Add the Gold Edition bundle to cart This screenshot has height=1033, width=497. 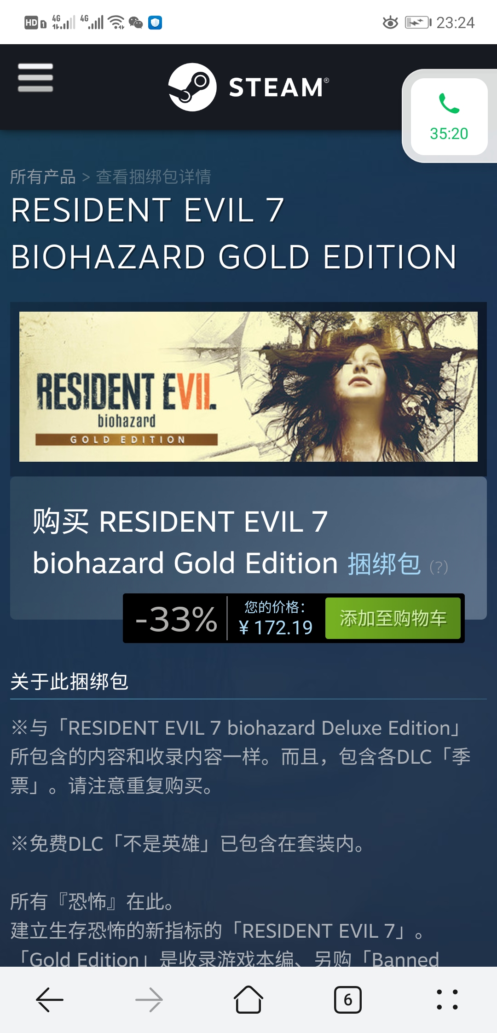[393, 618]
